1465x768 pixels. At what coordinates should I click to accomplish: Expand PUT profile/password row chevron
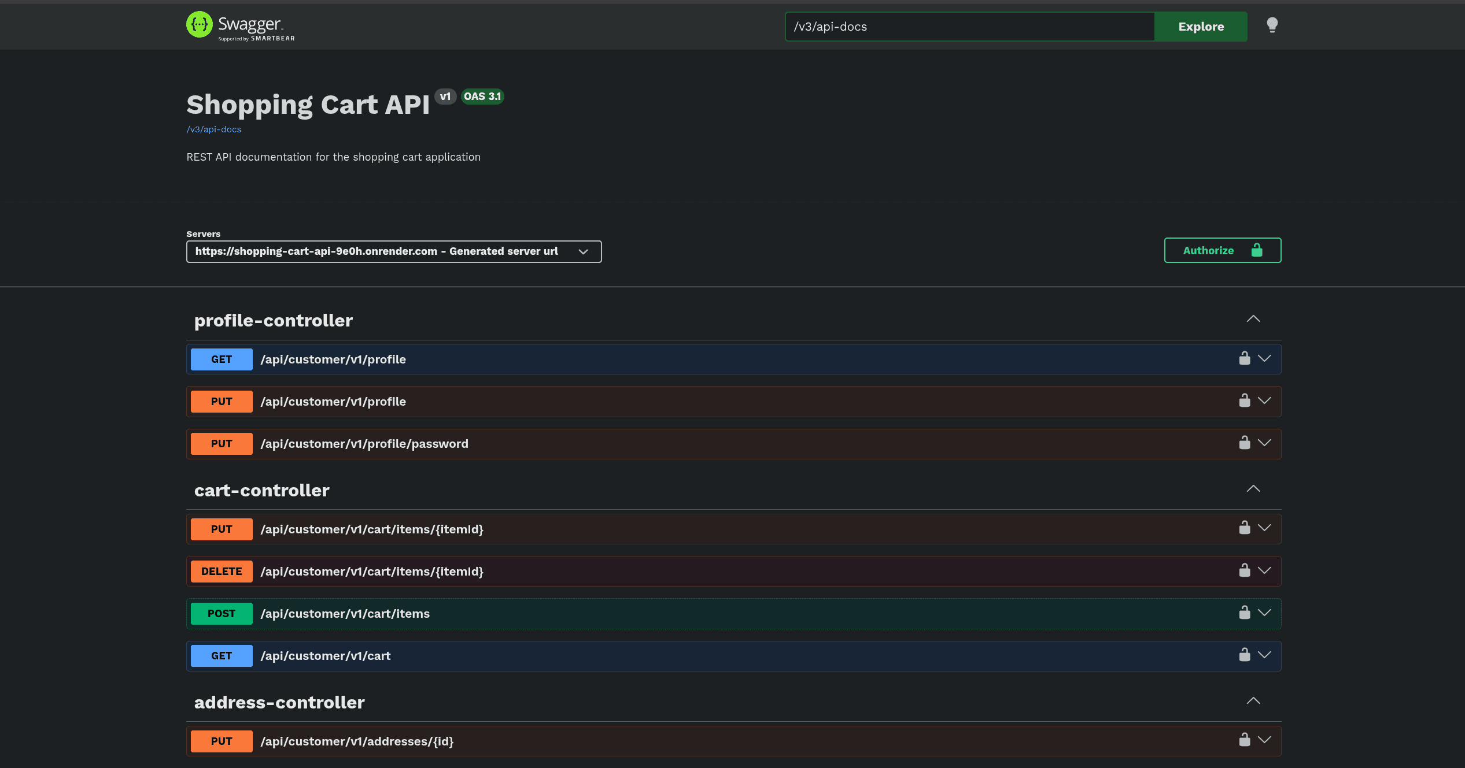coord(1264,443)
